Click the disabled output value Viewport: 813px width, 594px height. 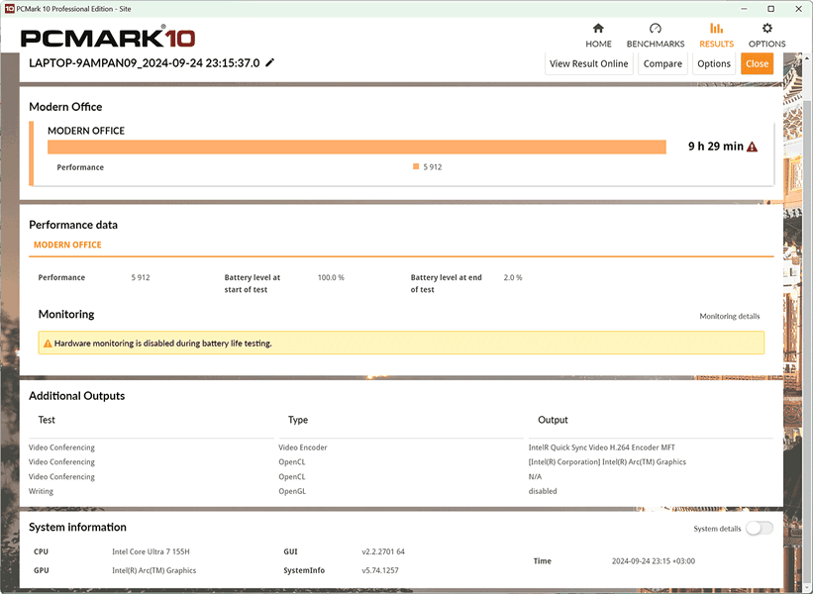pos(543,491)
